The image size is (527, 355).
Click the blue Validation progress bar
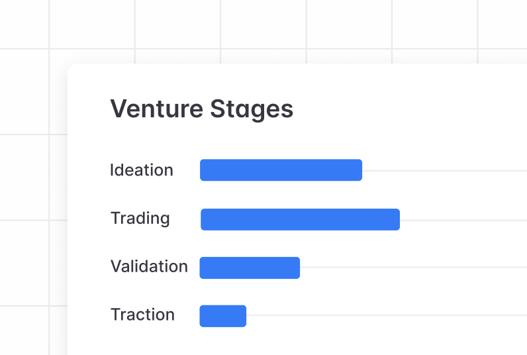pos(250,268)
